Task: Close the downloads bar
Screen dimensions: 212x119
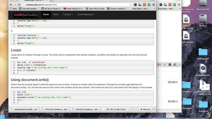Action: click(154, 109)
